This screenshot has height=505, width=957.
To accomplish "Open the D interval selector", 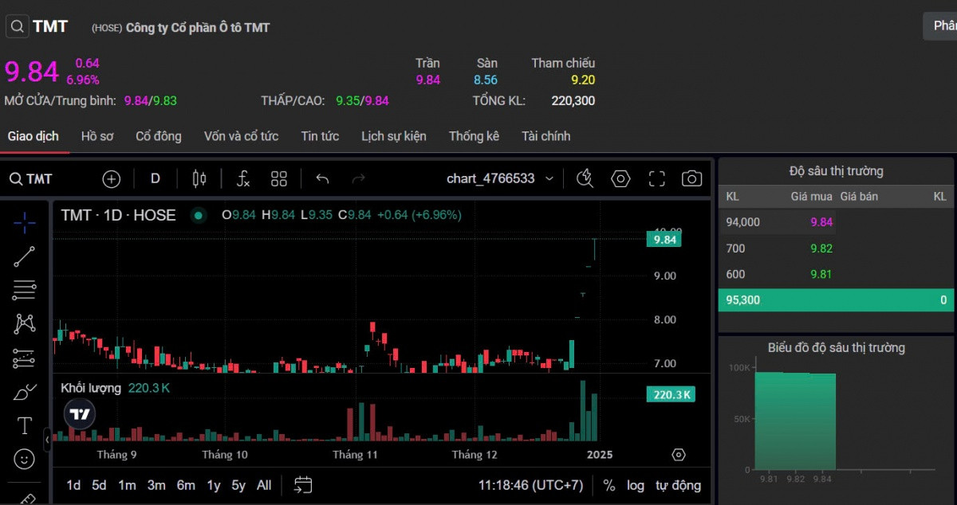I will click(156, 178).
